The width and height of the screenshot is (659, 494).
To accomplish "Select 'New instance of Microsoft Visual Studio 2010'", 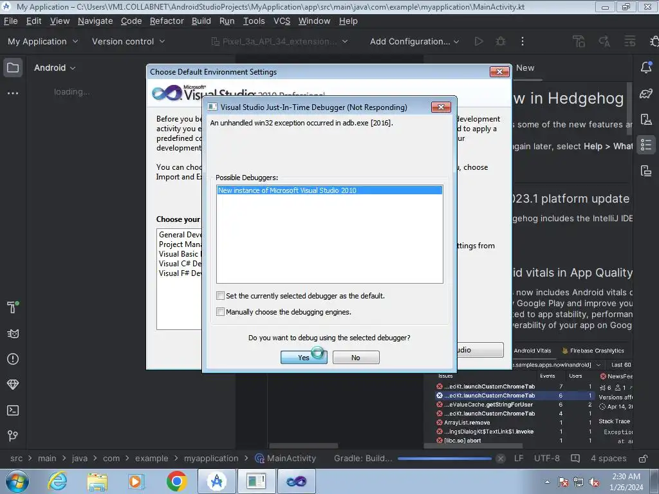I will 329,190.
